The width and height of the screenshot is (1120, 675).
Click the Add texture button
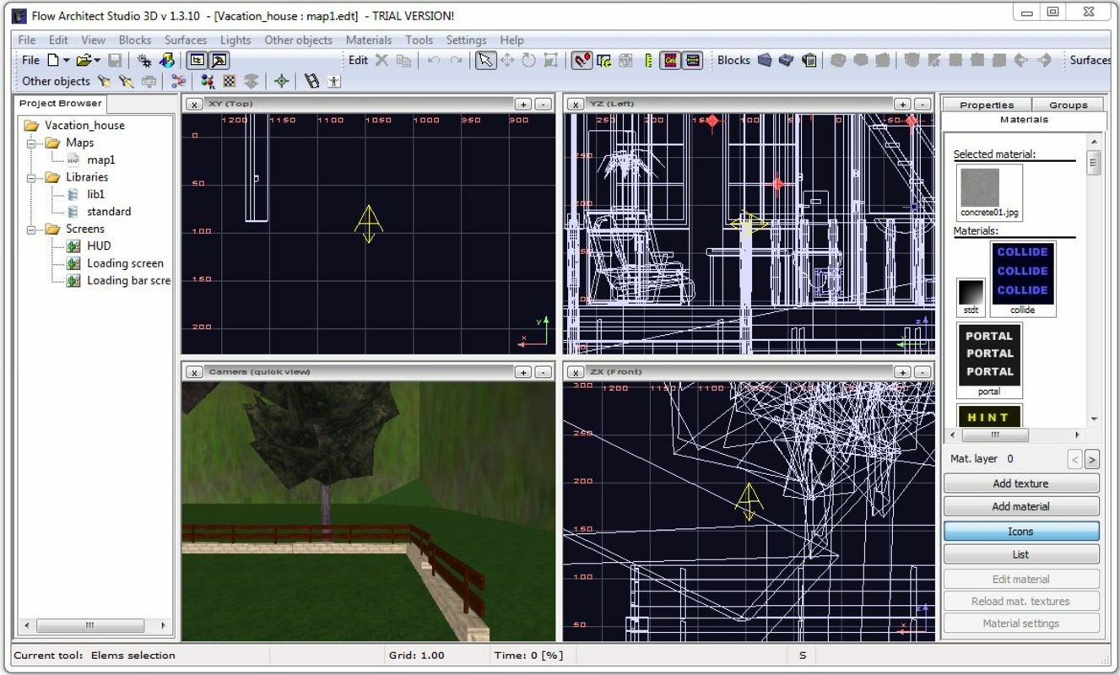click(1021, 483)
